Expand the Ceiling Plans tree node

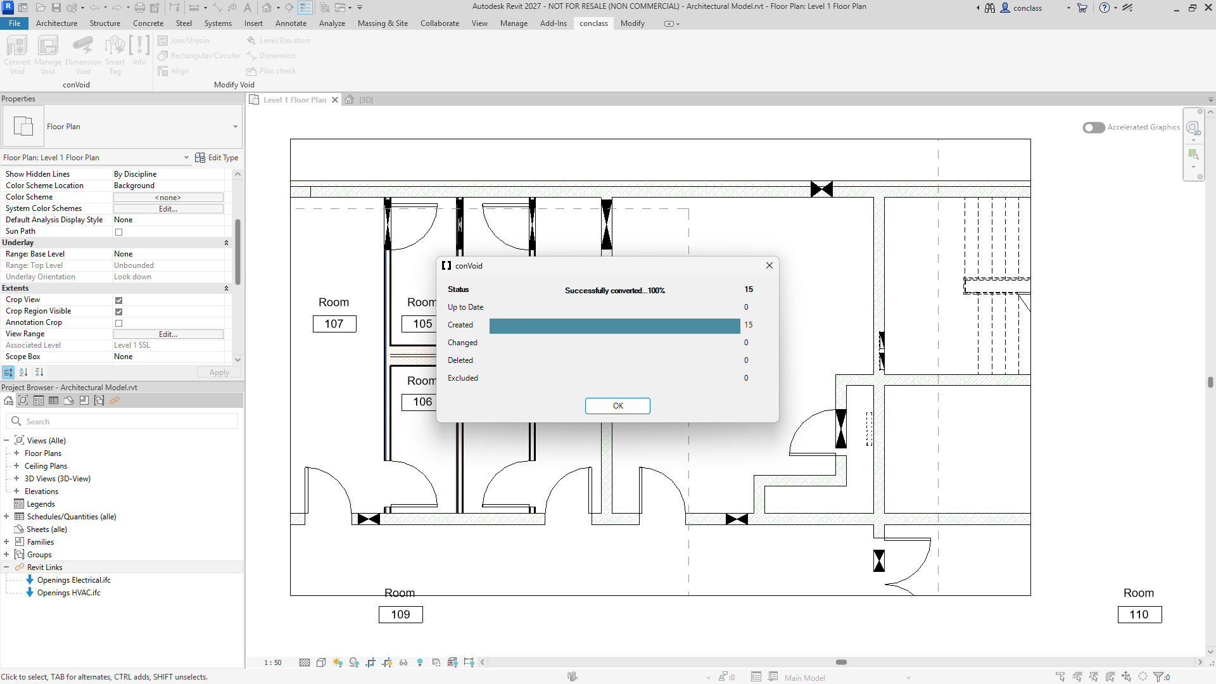(16, 466)
